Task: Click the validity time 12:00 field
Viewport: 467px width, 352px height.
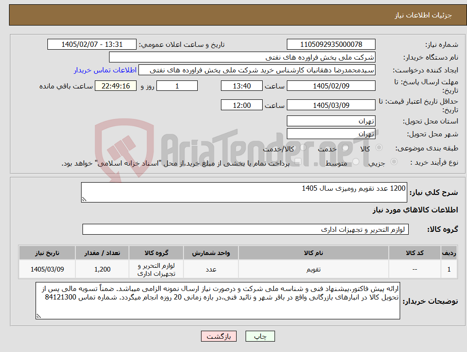Action: tap(241, 105)
